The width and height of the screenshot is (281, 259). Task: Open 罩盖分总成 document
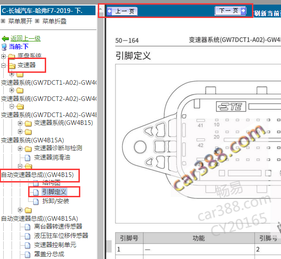(x=49, y=254)
